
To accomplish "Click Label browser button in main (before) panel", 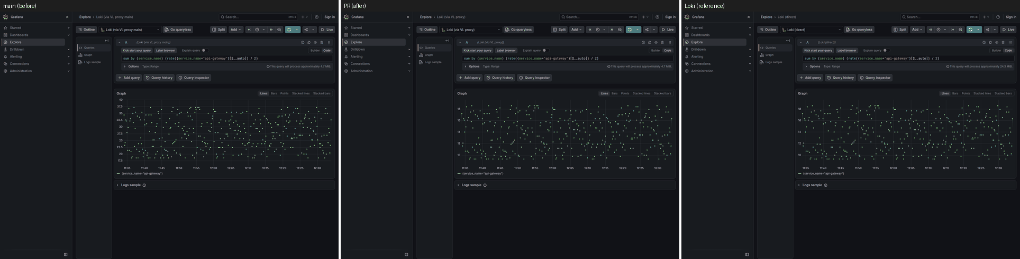I will click(x=165, y=51).
